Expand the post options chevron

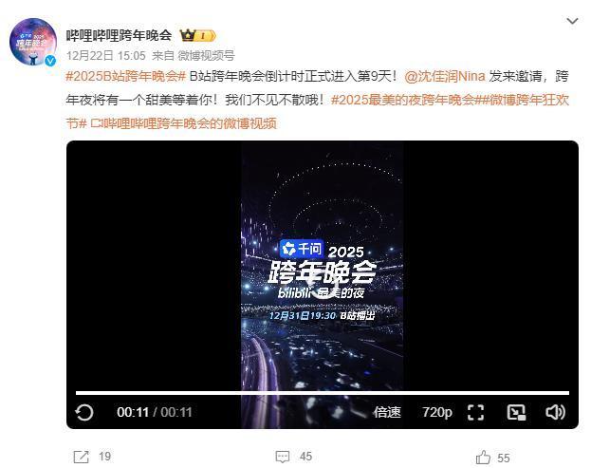[572, 21]
